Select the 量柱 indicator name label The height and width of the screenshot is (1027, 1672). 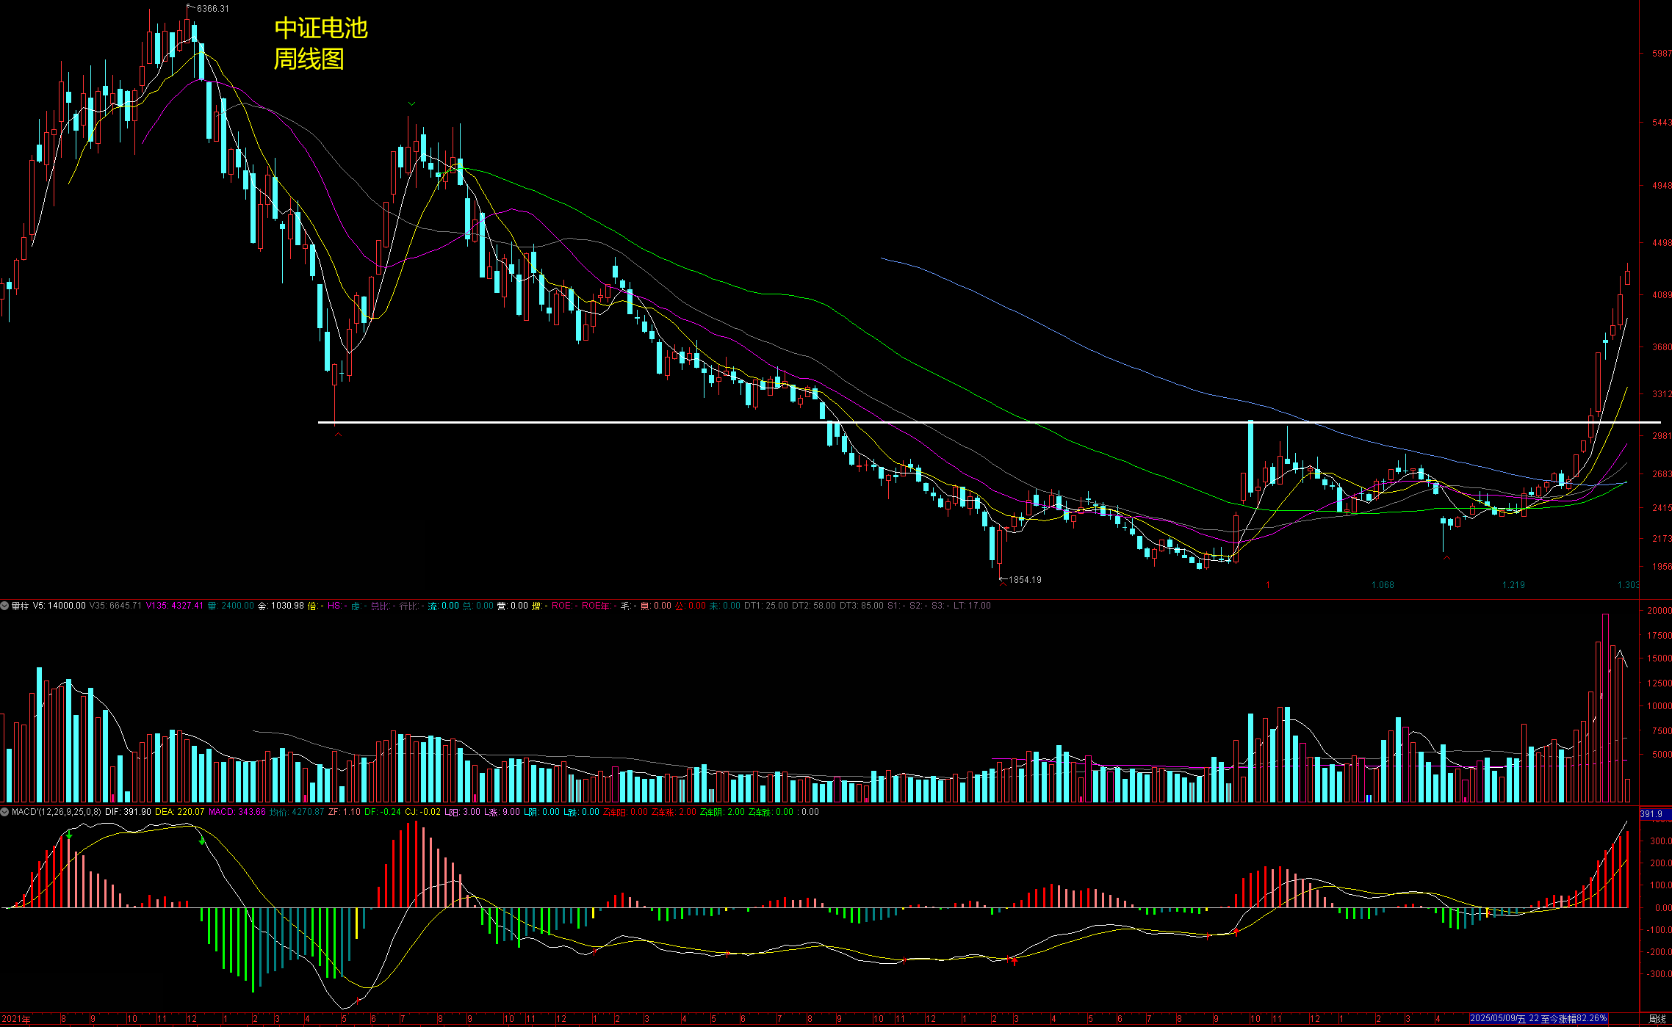coord(20,606)
